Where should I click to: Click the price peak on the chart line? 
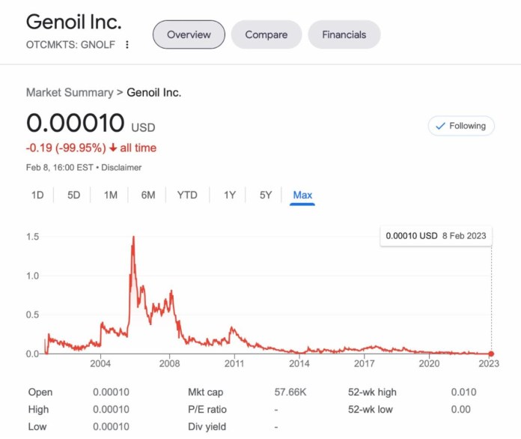click(133, 237)
